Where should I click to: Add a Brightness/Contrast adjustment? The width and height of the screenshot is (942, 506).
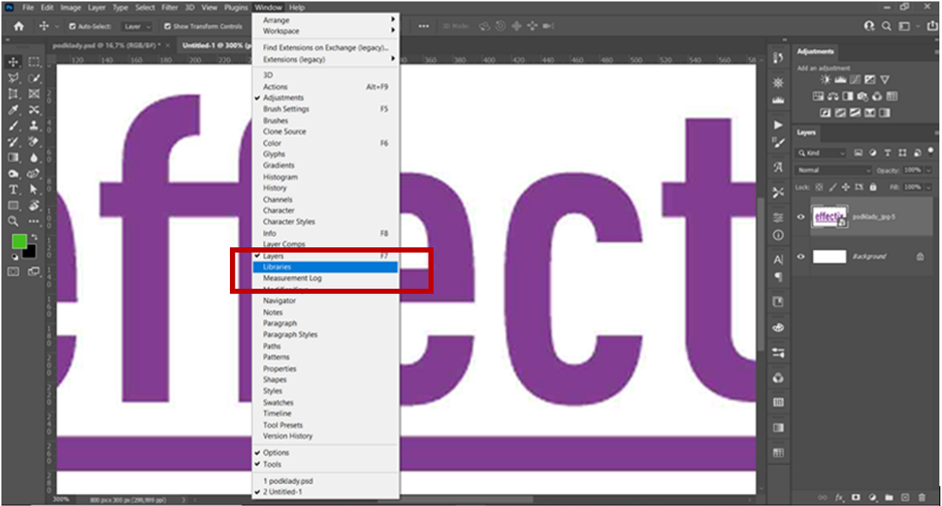825,80
